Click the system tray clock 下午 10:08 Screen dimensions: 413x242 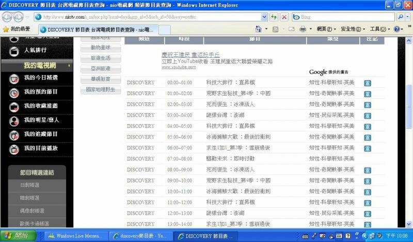(x=398, y=236)
